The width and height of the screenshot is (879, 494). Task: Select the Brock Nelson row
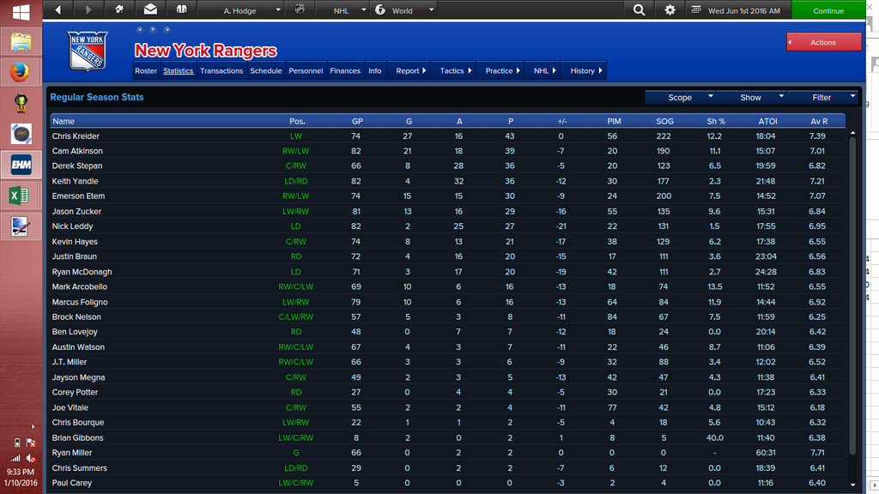click(x=447, y=317)
